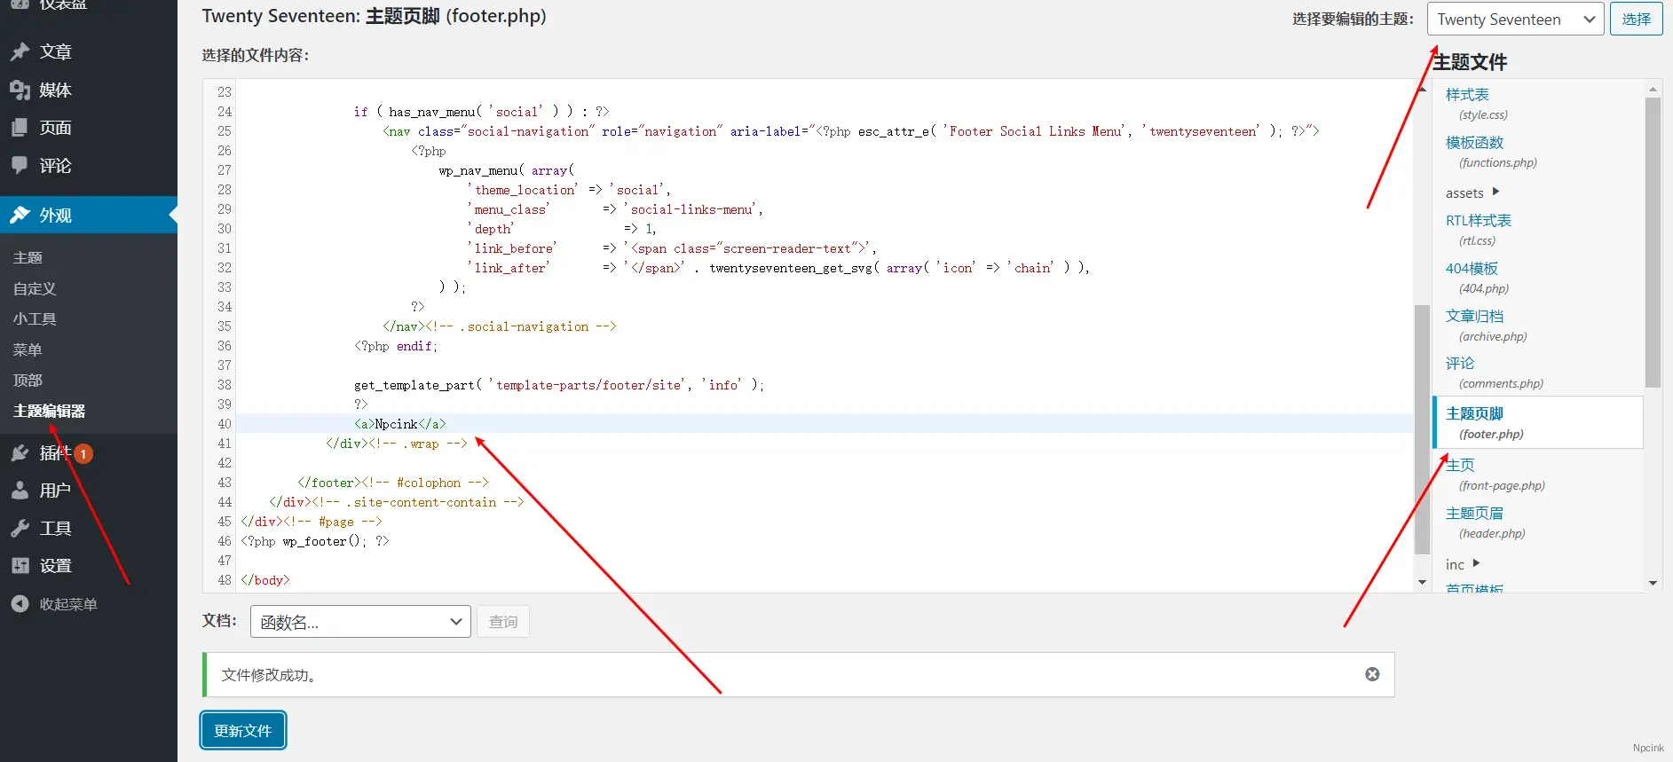Image resolution: width=1673 pixels, height=762 pixels.
Task: Collapse the admin menu with arrow icon
Action: pos(20,604)
